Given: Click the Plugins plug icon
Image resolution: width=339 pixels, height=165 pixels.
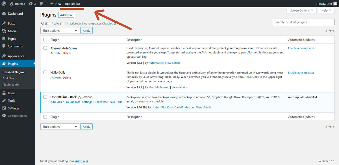Looking at the screenshot, I should 4,64.
